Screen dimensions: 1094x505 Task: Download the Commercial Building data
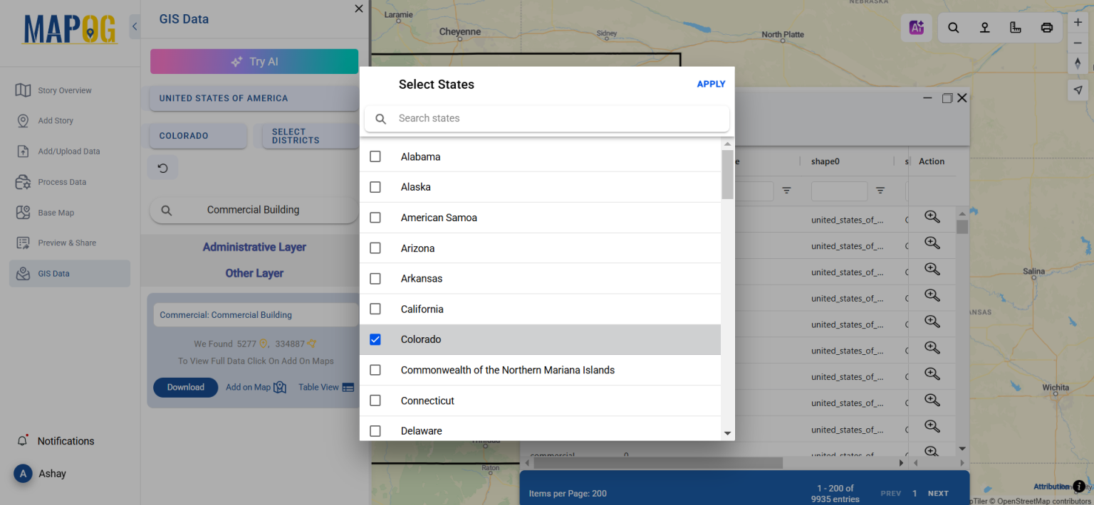pos(185,387)
